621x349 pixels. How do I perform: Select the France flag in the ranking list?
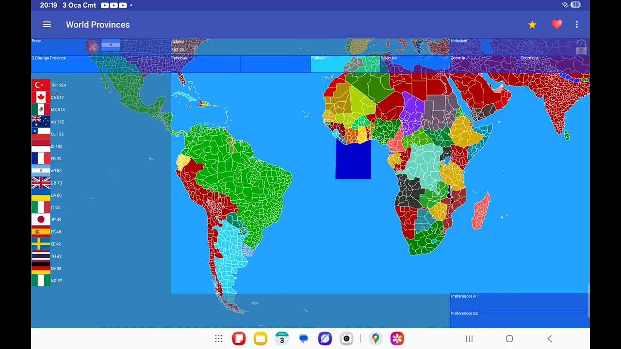(x=41, y=159)
